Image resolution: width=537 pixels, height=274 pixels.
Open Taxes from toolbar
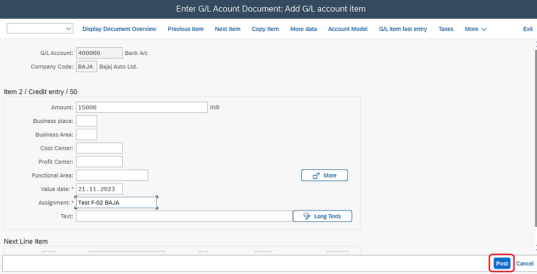click(446, 29)
